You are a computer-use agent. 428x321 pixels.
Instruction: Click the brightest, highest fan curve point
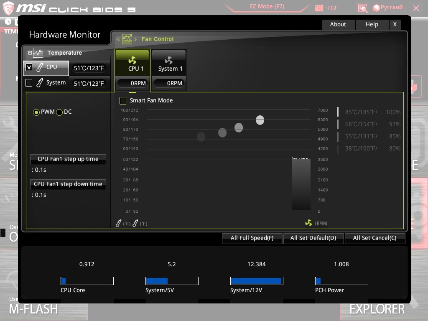coord(260,120)
